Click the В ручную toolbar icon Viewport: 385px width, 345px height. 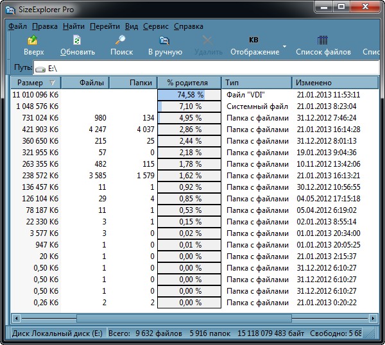click(164, 42)
